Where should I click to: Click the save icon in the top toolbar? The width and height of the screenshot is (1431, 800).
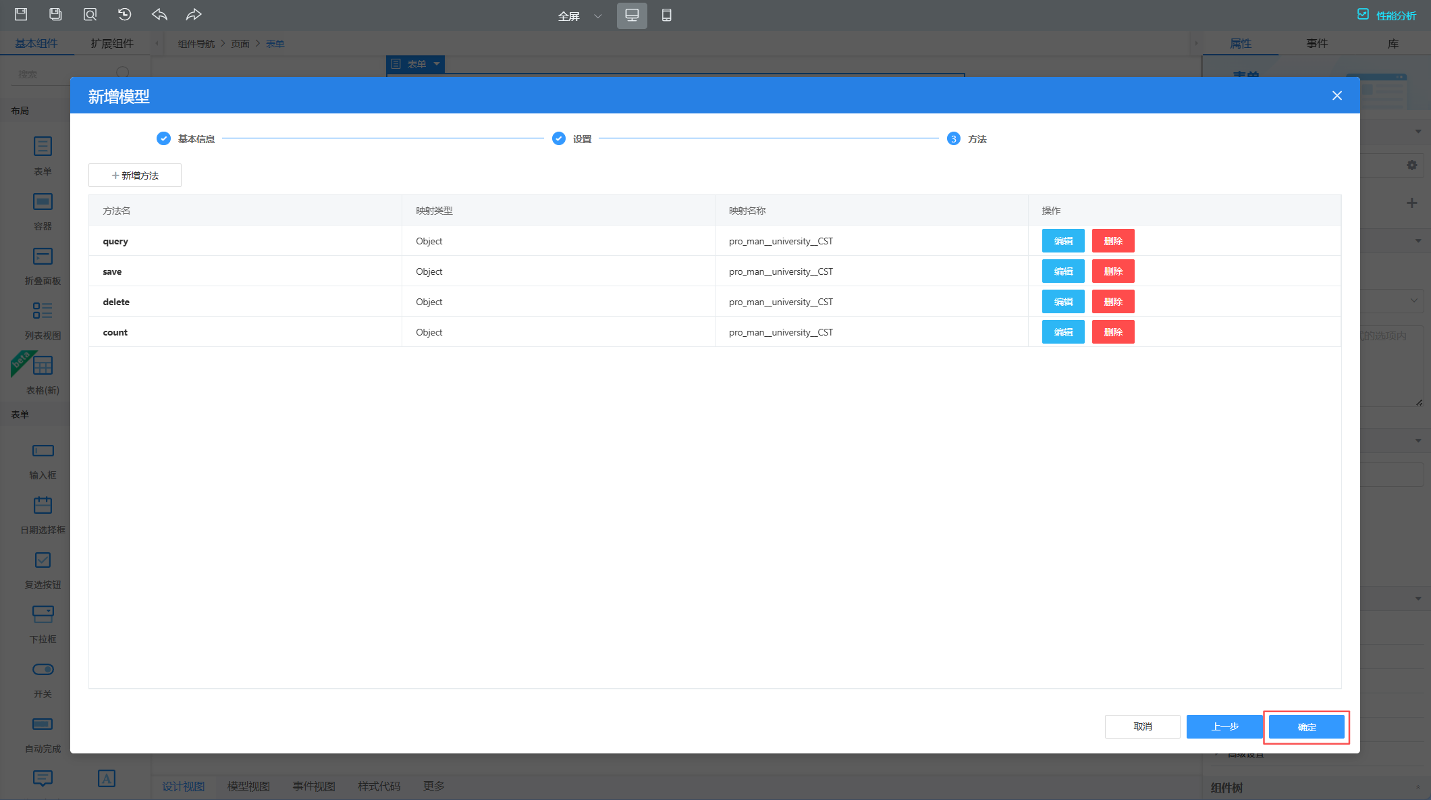click(x=21, y=14)
